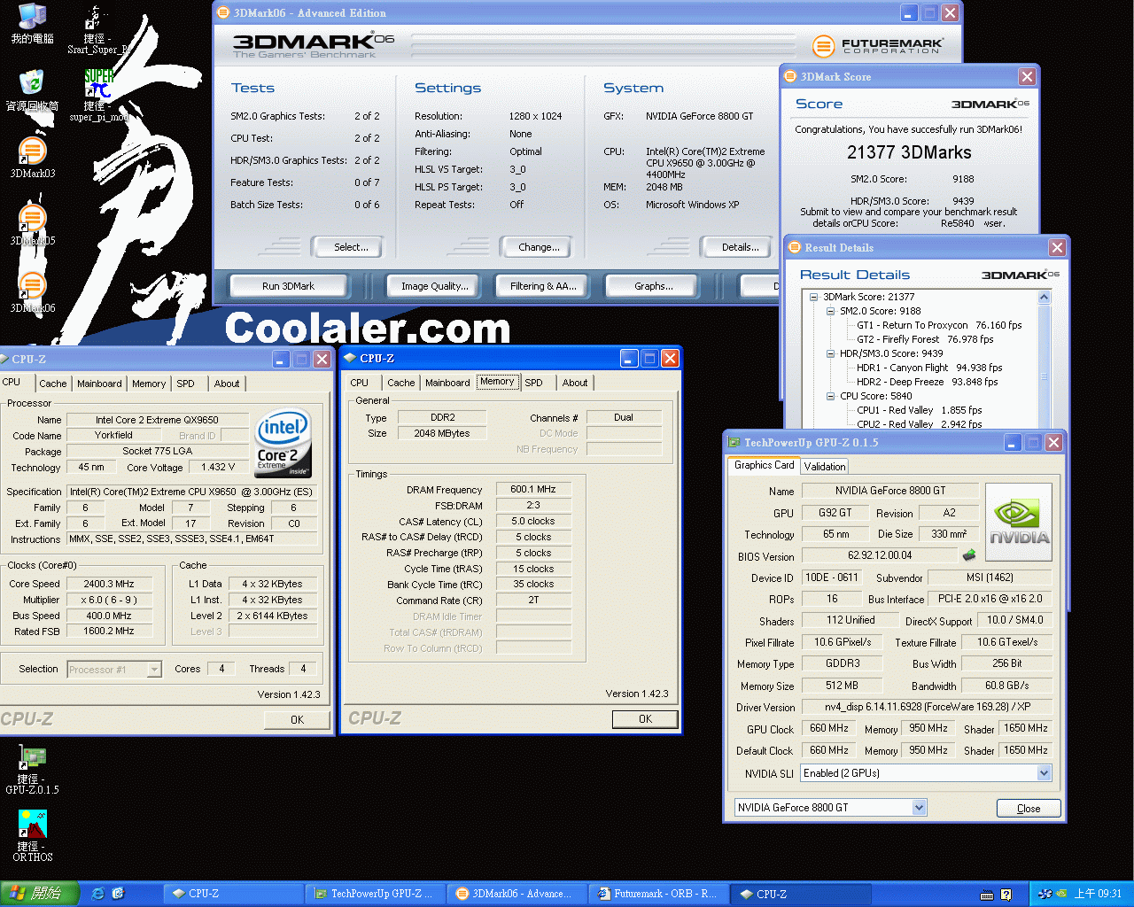Select the ORTHOS desktop shortcut
This screenshot has height=907, width=1134.
click(32, 836)
